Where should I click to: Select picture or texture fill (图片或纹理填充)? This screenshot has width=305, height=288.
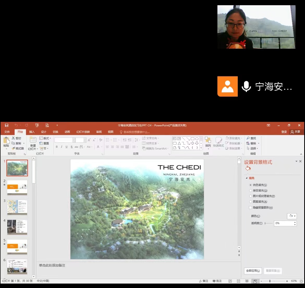[251, 196]
